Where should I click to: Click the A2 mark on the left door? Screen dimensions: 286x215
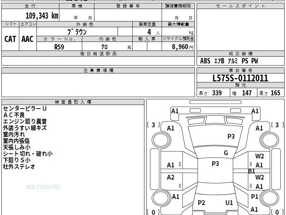pos(171,177)
